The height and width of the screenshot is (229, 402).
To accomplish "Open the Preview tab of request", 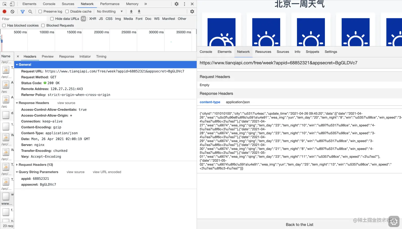I will point(48,56).
